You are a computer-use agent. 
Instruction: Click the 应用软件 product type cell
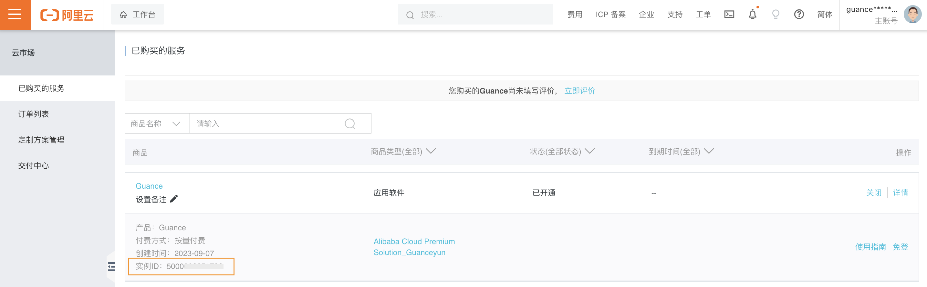click(389, 193)
